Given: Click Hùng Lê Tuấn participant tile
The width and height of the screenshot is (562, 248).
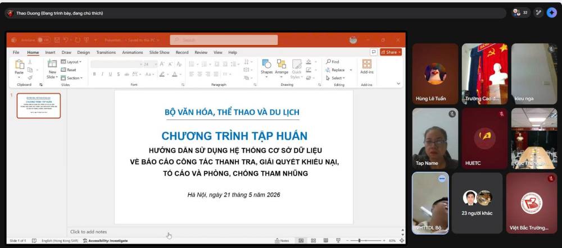Looking at the screenshot, I should (435, 74).
